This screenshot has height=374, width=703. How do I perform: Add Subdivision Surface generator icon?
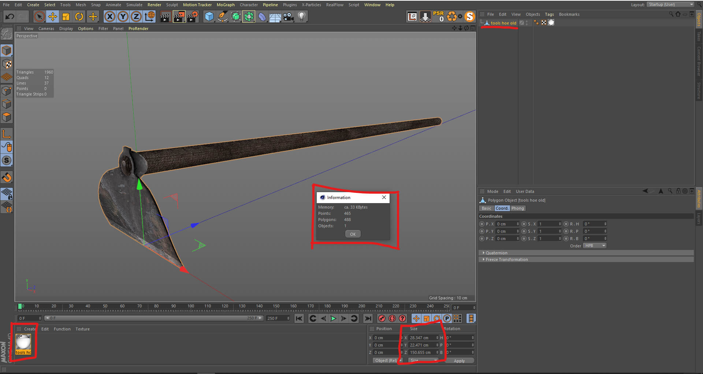click(236, 16)
